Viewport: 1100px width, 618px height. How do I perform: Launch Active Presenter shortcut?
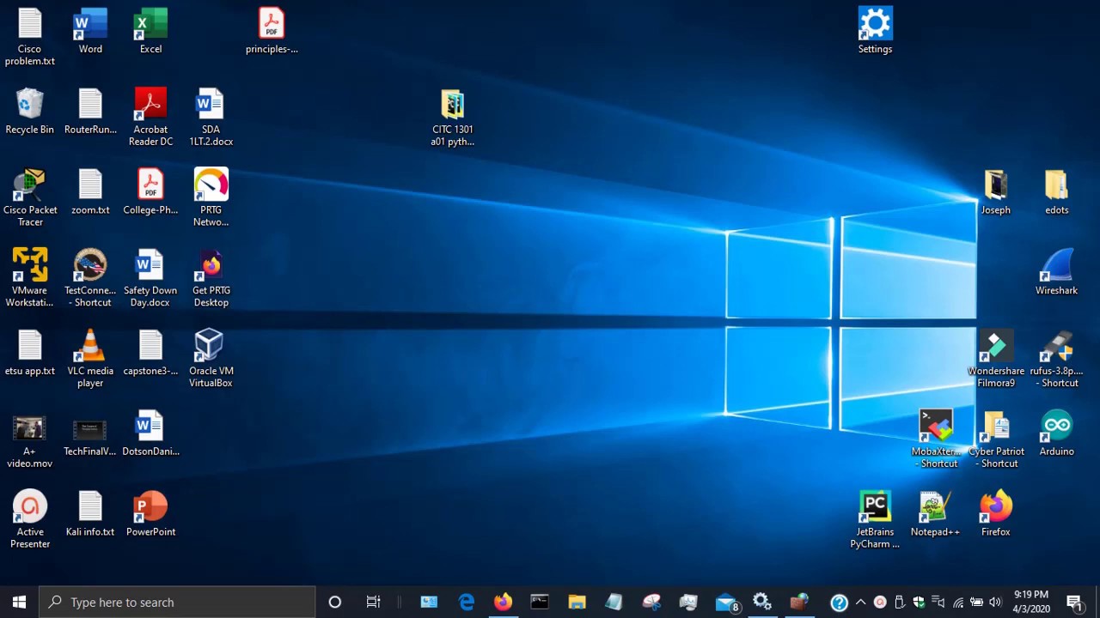pos(30,520)
